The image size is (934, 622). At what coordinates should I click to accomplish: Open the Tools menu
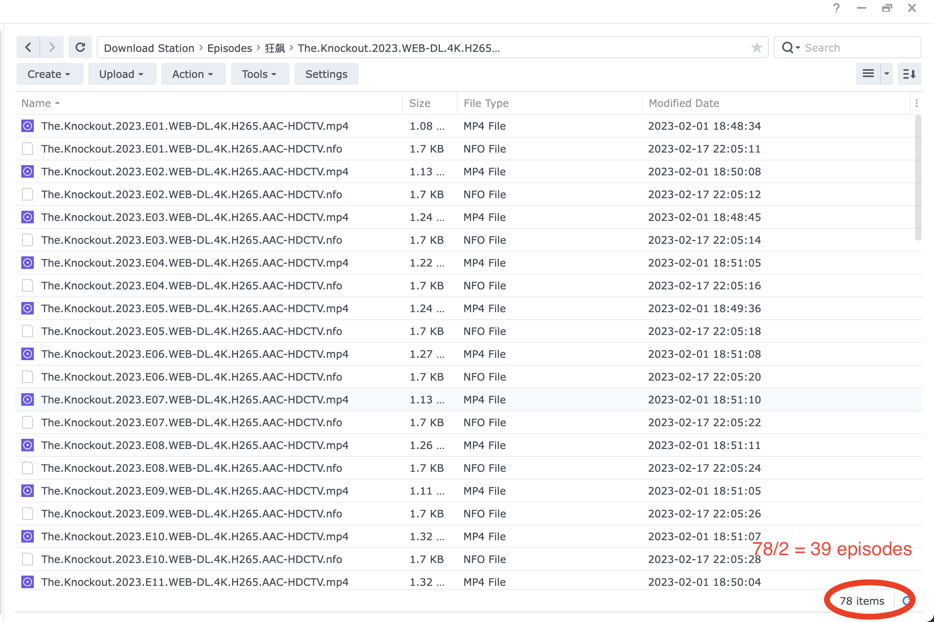pos(258,74)
